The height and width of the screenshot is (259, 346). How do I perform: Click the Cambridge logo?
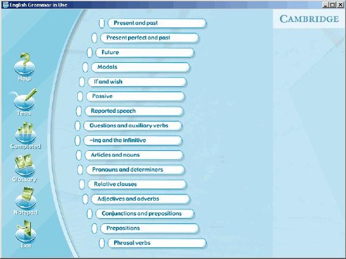pyautogui.click(x=309, y=19)
